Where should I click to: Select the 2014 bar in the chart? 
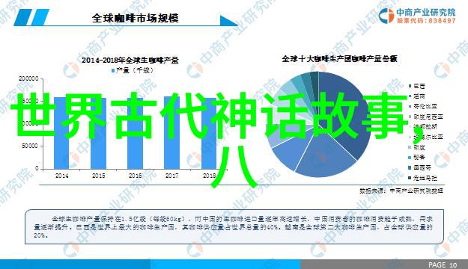coord(61,133)
